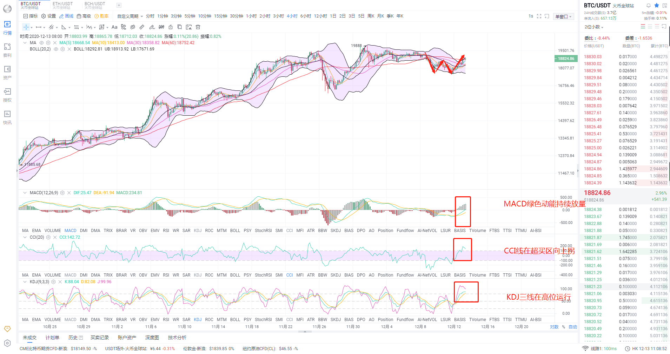The width and height of the screenshot is (670, 354).
Task: Open the 技术分析 tab at bottom
Action: [177, 337]
